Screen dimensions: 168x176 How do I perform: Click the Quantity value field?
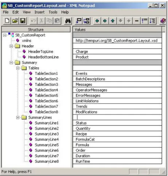pos(117,128)
